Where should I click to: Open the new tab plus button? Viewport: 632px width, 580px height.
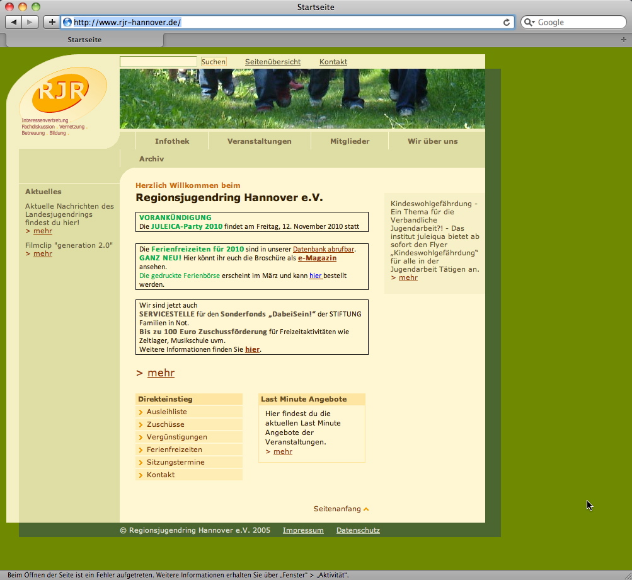[x=624, y=39]
